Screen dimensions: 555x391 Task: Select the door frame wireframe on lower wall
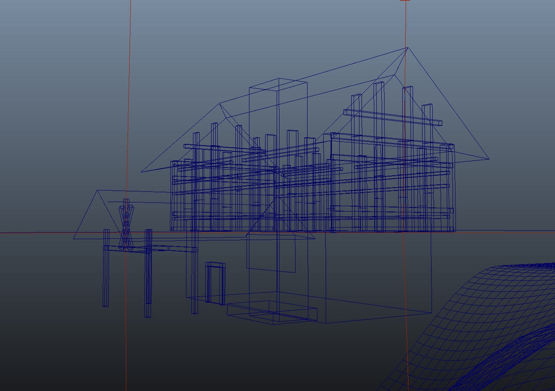[x=215, y=283]
